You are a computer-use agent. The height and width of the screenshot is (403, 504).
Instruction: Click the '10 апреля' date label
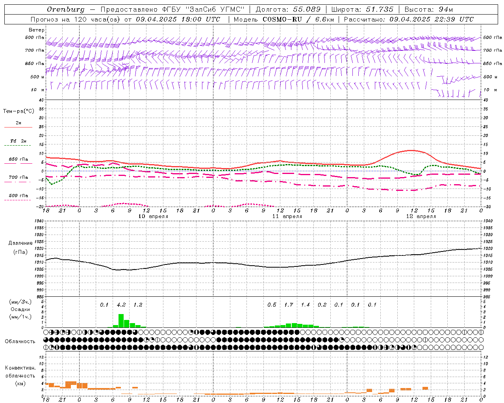(x=153, y=216)
